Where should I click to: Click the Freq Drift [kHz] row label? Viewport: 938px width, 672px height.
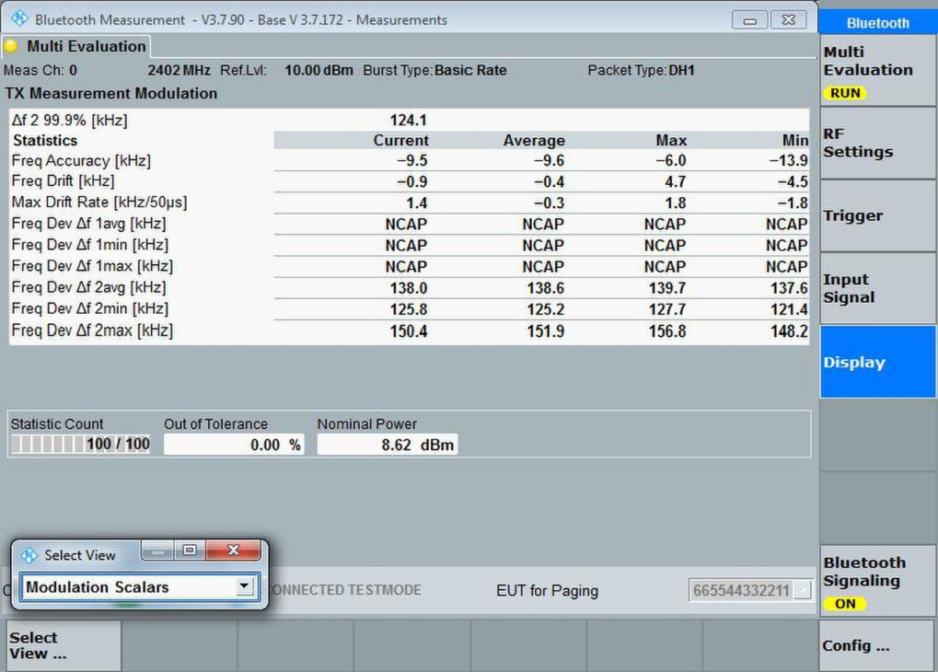[x=63, y=180]
